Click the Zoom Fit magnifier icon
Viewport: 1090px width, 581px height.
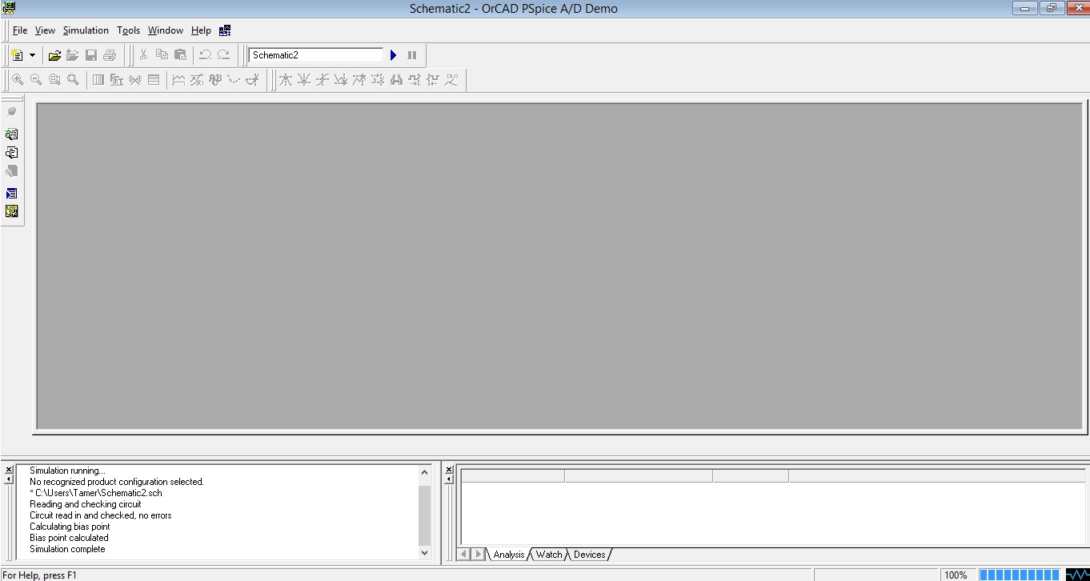(x=73, y=80)
